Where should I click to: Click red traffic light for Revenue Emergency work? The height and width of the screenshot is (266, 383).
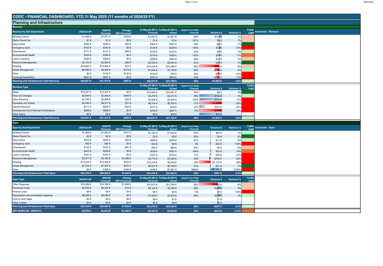tap(248, 48)
